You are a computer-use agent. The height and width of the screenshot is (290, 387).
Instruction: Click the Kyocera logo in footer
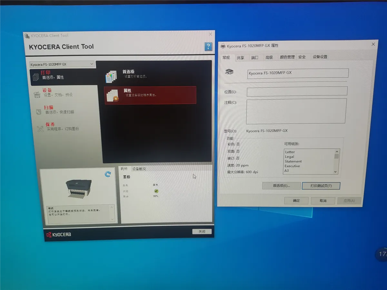(x=59, y=235)
